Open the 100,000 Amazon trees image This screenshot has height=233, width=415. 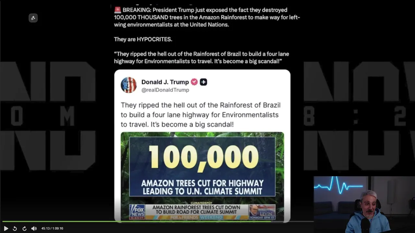coord(202,176)
